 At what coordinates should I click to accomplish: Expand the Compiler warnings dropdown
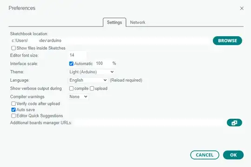pos(79,96)
